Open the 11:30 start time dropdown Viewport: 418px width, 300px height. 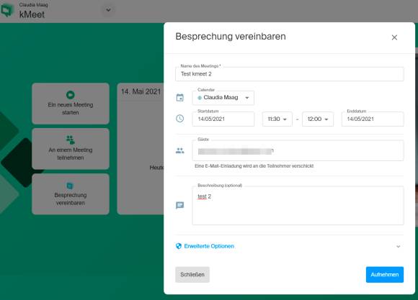point(277,119)
